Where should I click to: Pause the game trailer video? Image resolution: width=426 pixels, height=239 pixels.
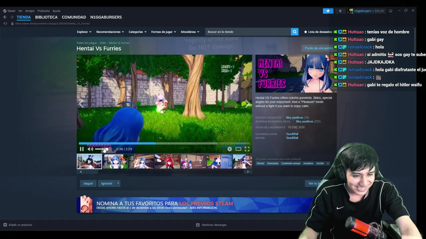[82, 149]
